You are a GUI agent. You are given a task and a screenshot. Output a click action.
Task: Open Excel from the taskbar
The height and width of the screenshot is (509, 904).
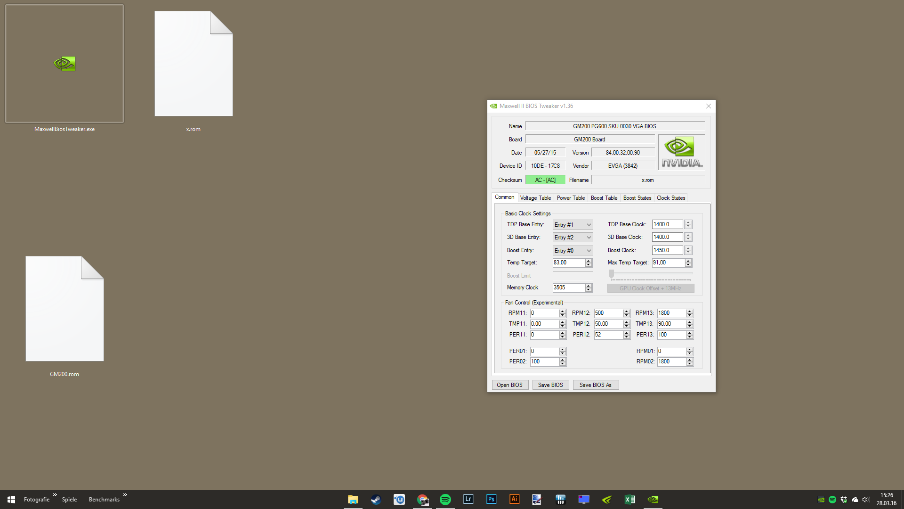tap(630, 500)
